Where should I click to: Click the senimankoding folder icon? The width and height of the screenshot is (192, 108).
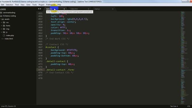[1, 13]
